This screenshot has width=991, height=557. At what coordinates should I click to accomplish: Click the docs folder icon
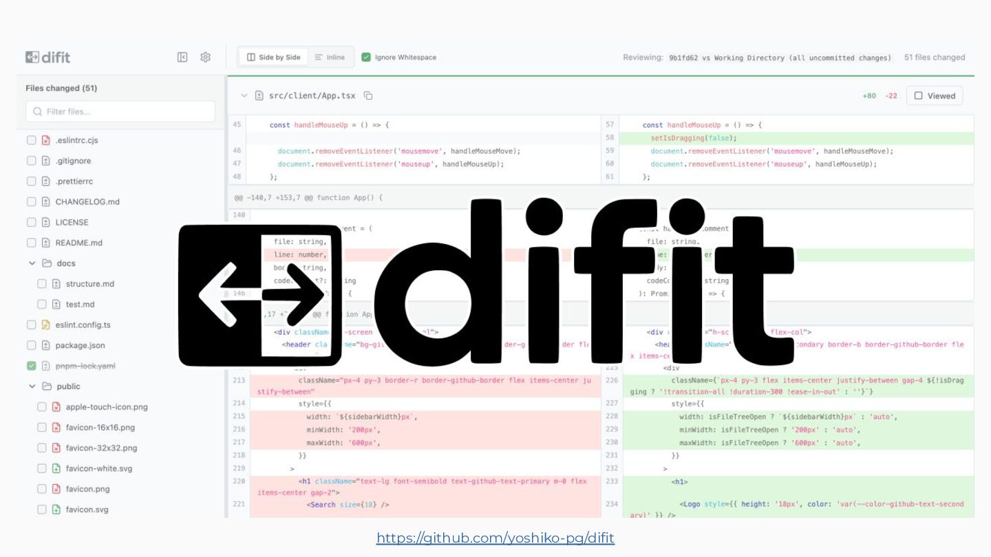click(x=47, y=263)
